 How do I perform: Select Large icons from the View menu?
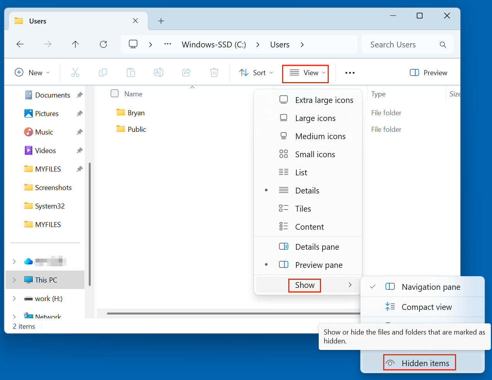tap(315, 118)
